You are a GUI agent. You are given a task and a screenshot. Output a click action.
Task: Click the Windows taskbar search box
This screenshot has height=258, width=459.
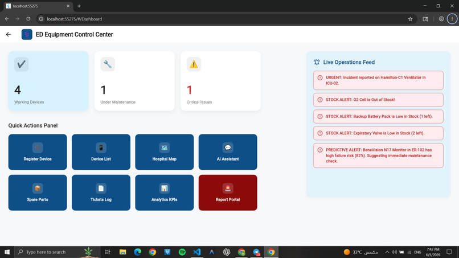pyautogui.click(x=57, y=252)
